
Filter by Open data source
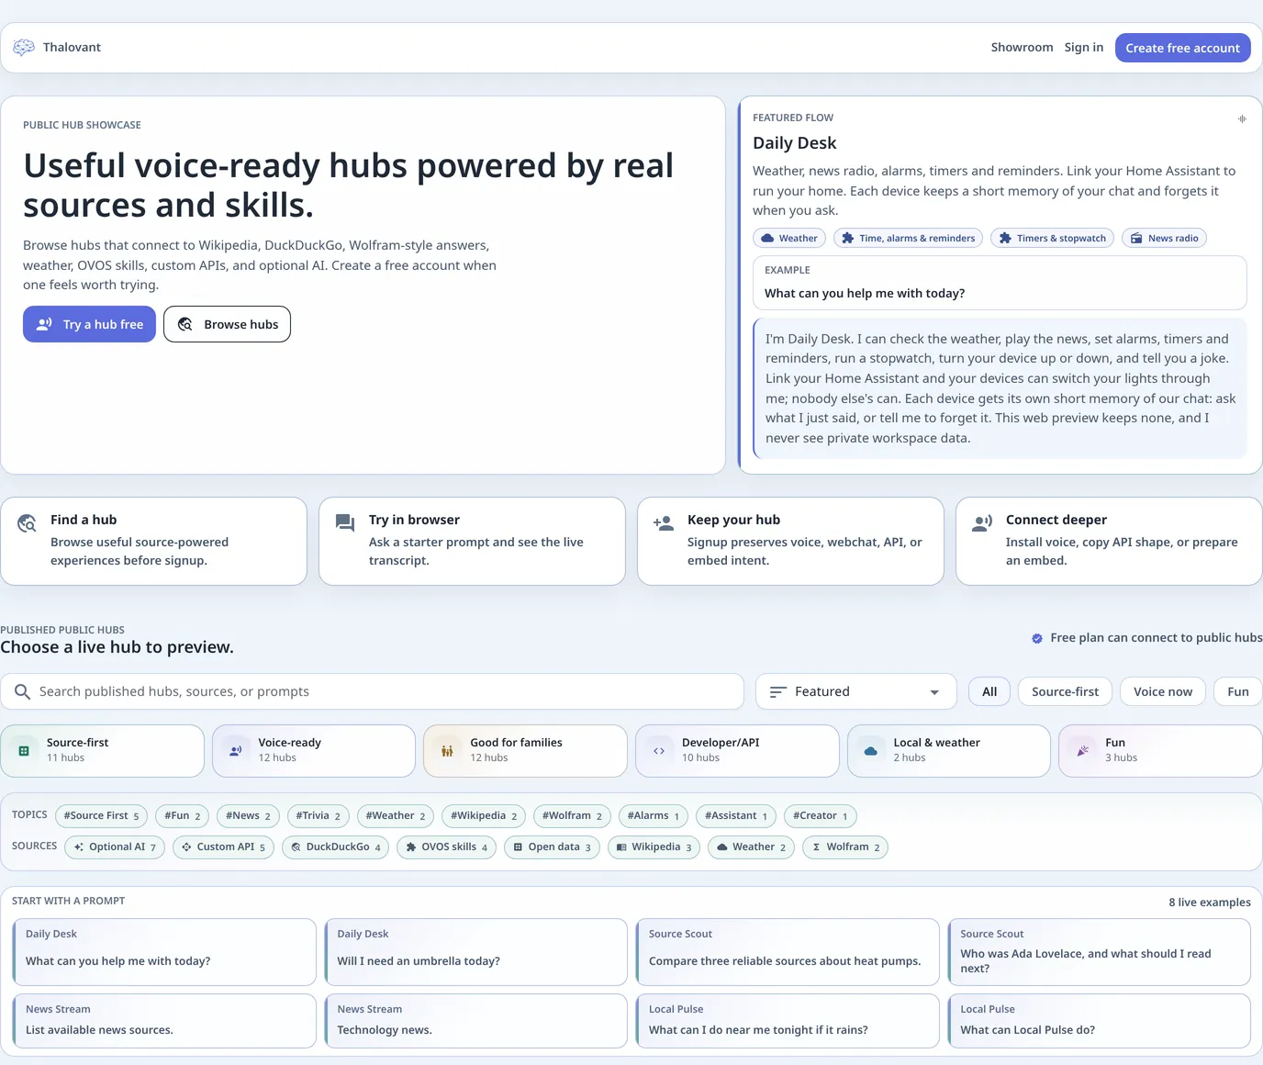552,847
